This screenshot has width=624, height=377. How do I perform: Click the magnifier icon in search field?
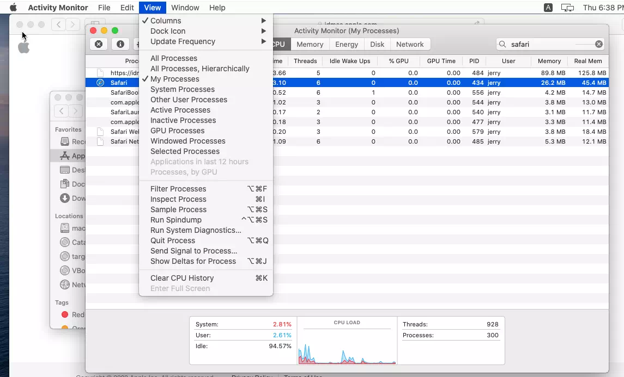click(x=502, y=44)
